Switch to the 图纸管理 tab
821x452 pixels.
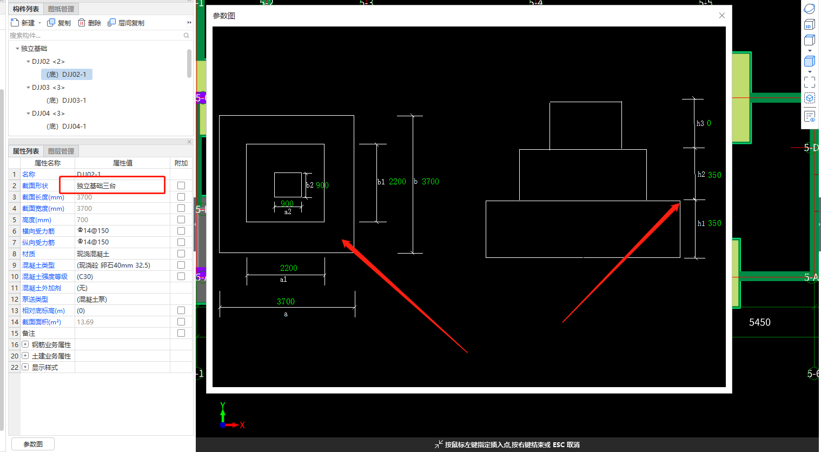click(61, 9)
